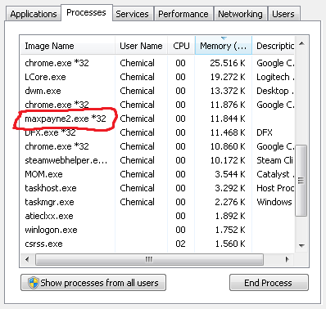Switch to the Networking tab
Image resolution: width=326 pixels, height=309 pixels.
tap(240, 14)
